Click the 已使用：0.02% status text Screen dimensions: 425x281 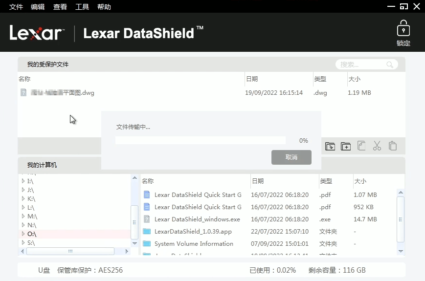pos(273,270)
